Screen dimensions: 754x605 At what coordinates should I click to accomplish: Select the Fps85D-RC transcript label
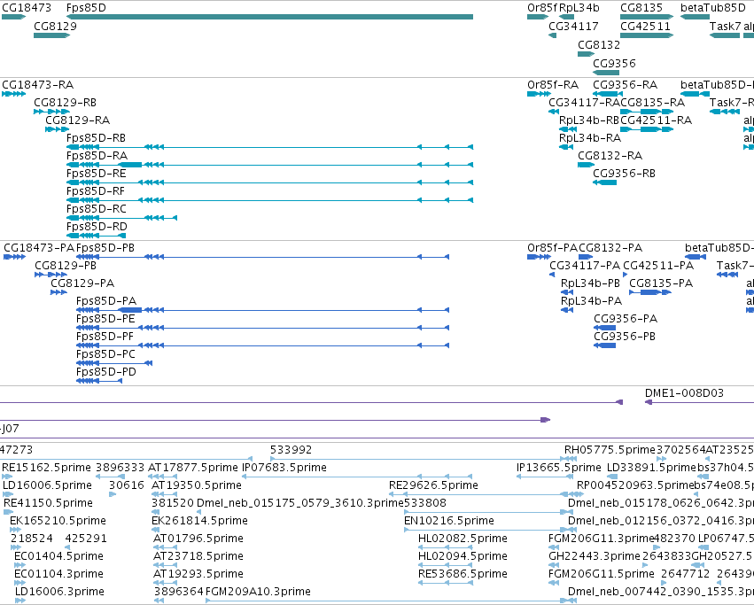[x=97, y=209]
